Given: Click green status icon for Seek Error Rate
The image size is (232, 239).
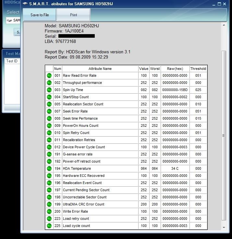Looking at the screenshot, I should [x=49, y=111].
